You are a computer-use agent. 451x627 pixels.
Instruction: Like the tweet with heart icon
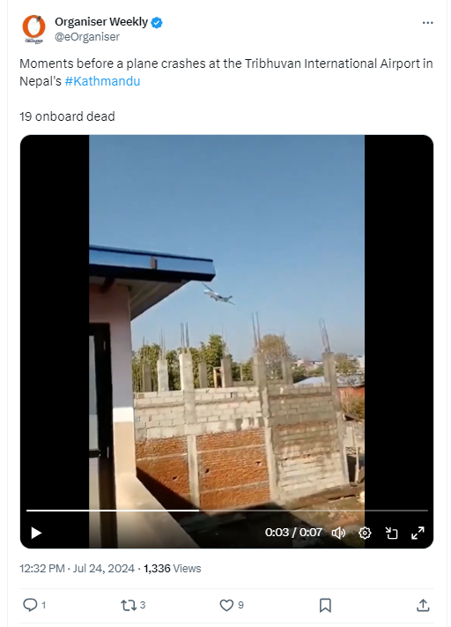click(226, 605)
